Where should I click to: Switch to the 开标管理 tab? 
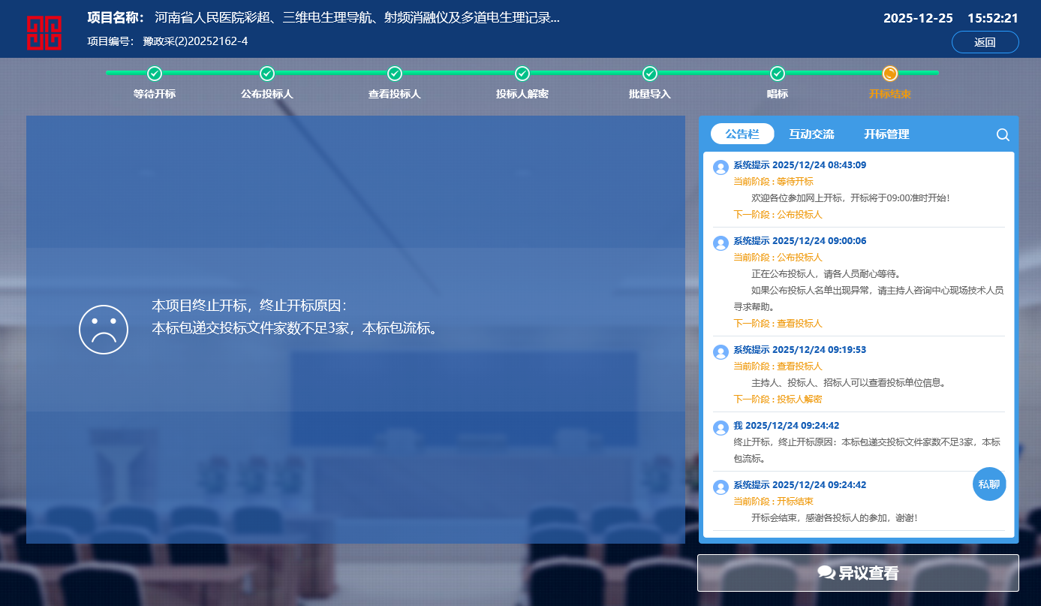pyautogui.click(x=886, y=134)
